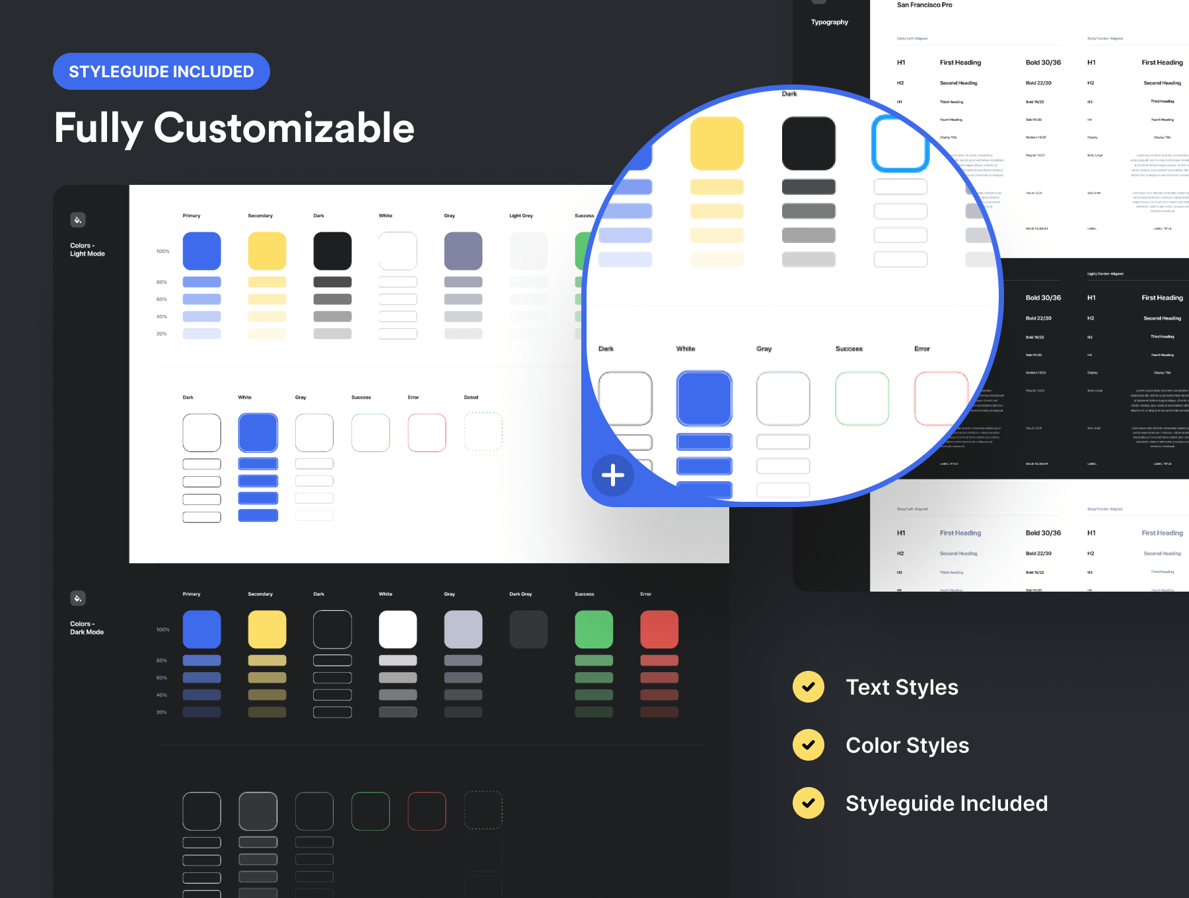The width and height of the screenshot is (1189, 898).
Task: Select the Secondary yellow swatch in Light Mode
Action: (x=267, y=251)
